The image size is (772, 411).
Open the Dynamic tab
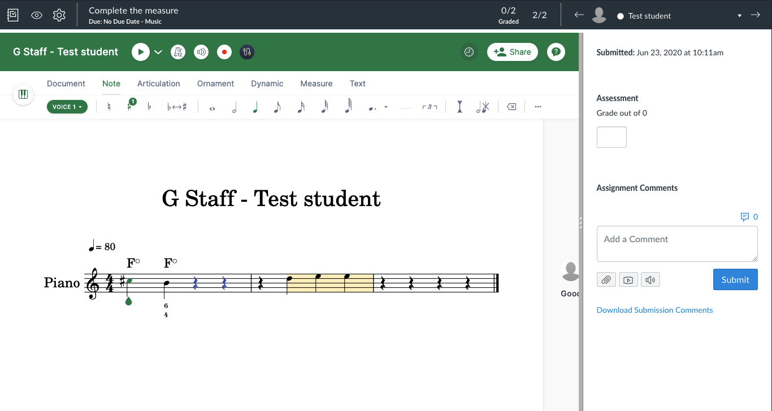[267, 84]
